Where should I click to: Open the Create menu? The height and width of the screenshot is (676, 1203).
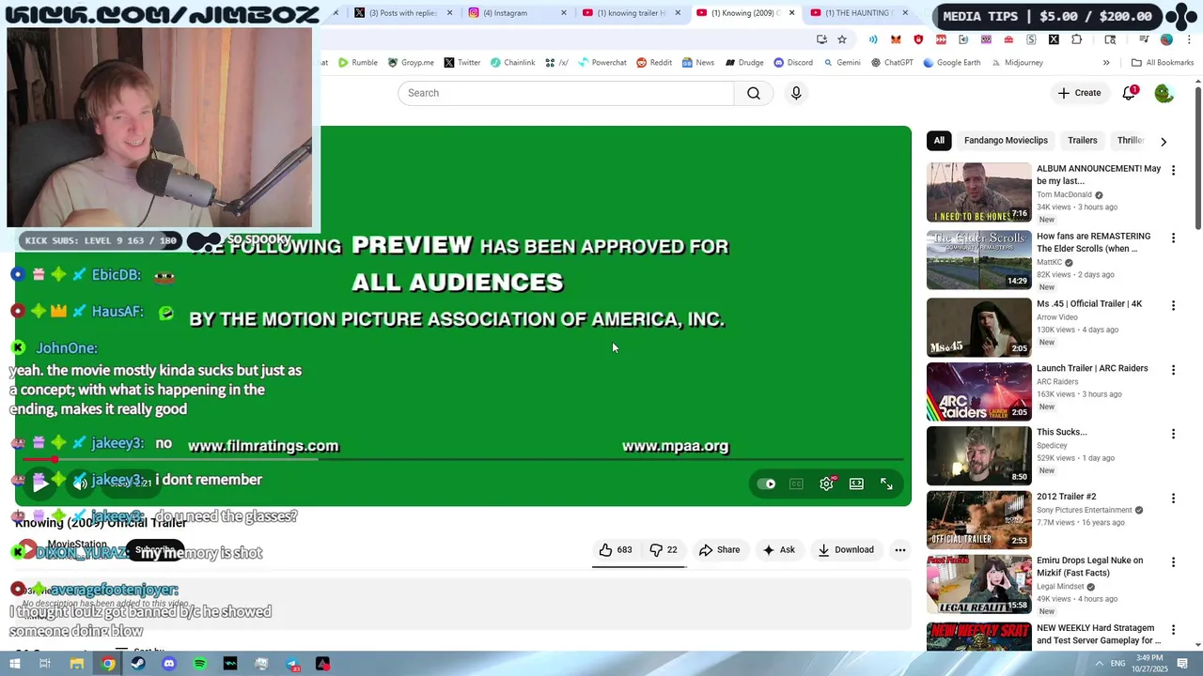tap(1079, 93)
